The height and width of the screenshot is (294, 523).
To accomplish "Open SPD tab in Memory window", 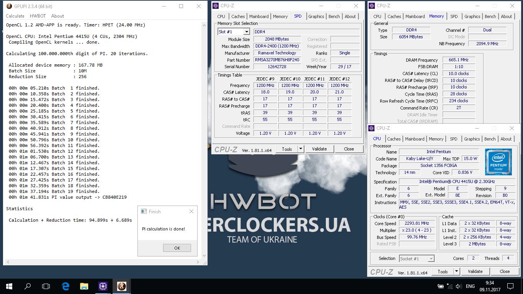I will coord(454,16).
